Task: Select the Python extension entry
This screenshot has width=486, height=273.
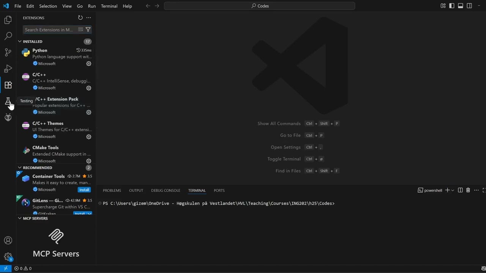Action: 56,57
